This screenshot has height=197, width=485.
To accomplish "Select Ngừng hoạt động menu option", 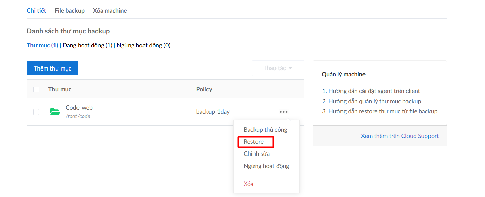I will (x=266, y=166).
